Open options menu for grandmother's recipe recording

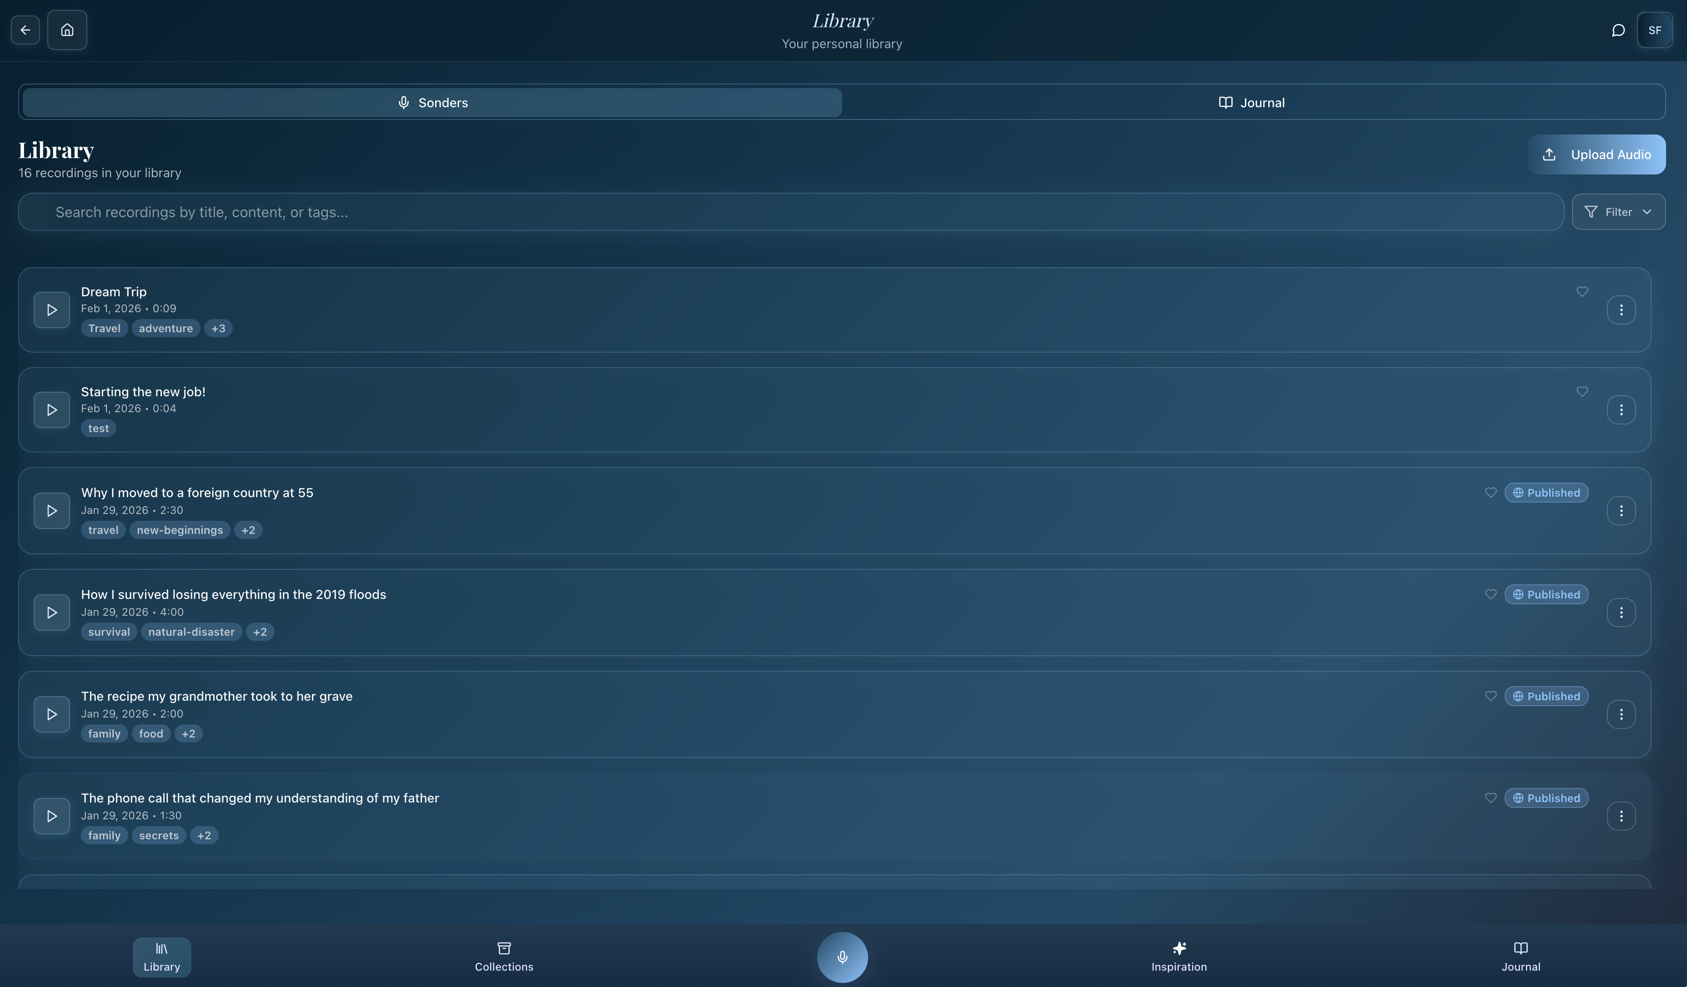click(1622, 714)
